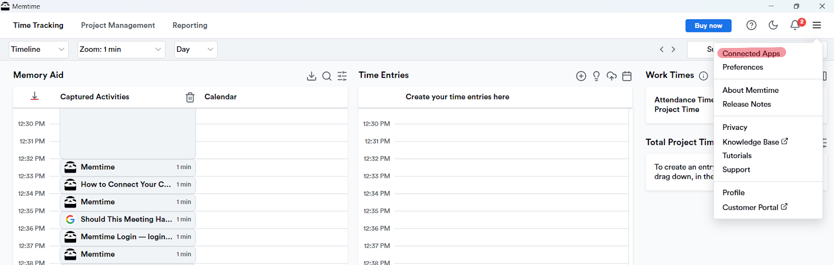834x265 pixels.
Task: Click the Project Time label
Action: coord(677,110)
